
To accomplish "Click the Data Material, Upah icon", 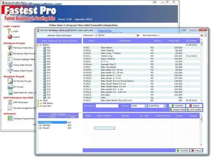I will click(x=10, y=93).
